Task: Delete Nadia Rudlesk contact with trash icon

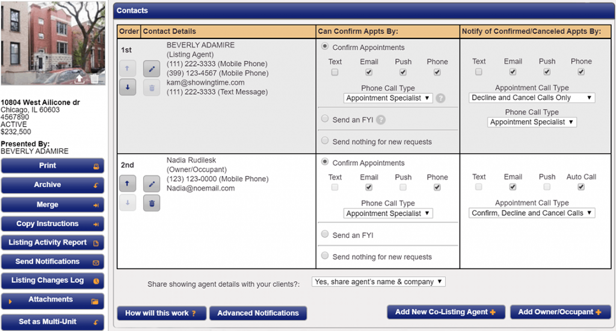Action: pos(152,203)
